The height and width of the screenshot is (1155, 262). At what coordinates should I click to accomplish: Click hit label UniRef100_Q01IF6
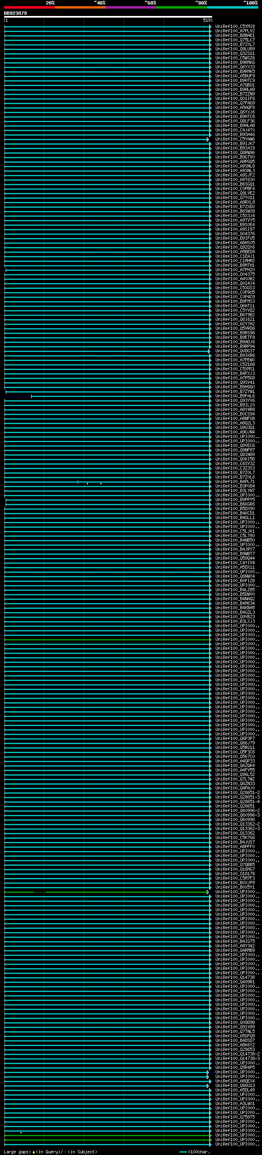tap(235, 99)
